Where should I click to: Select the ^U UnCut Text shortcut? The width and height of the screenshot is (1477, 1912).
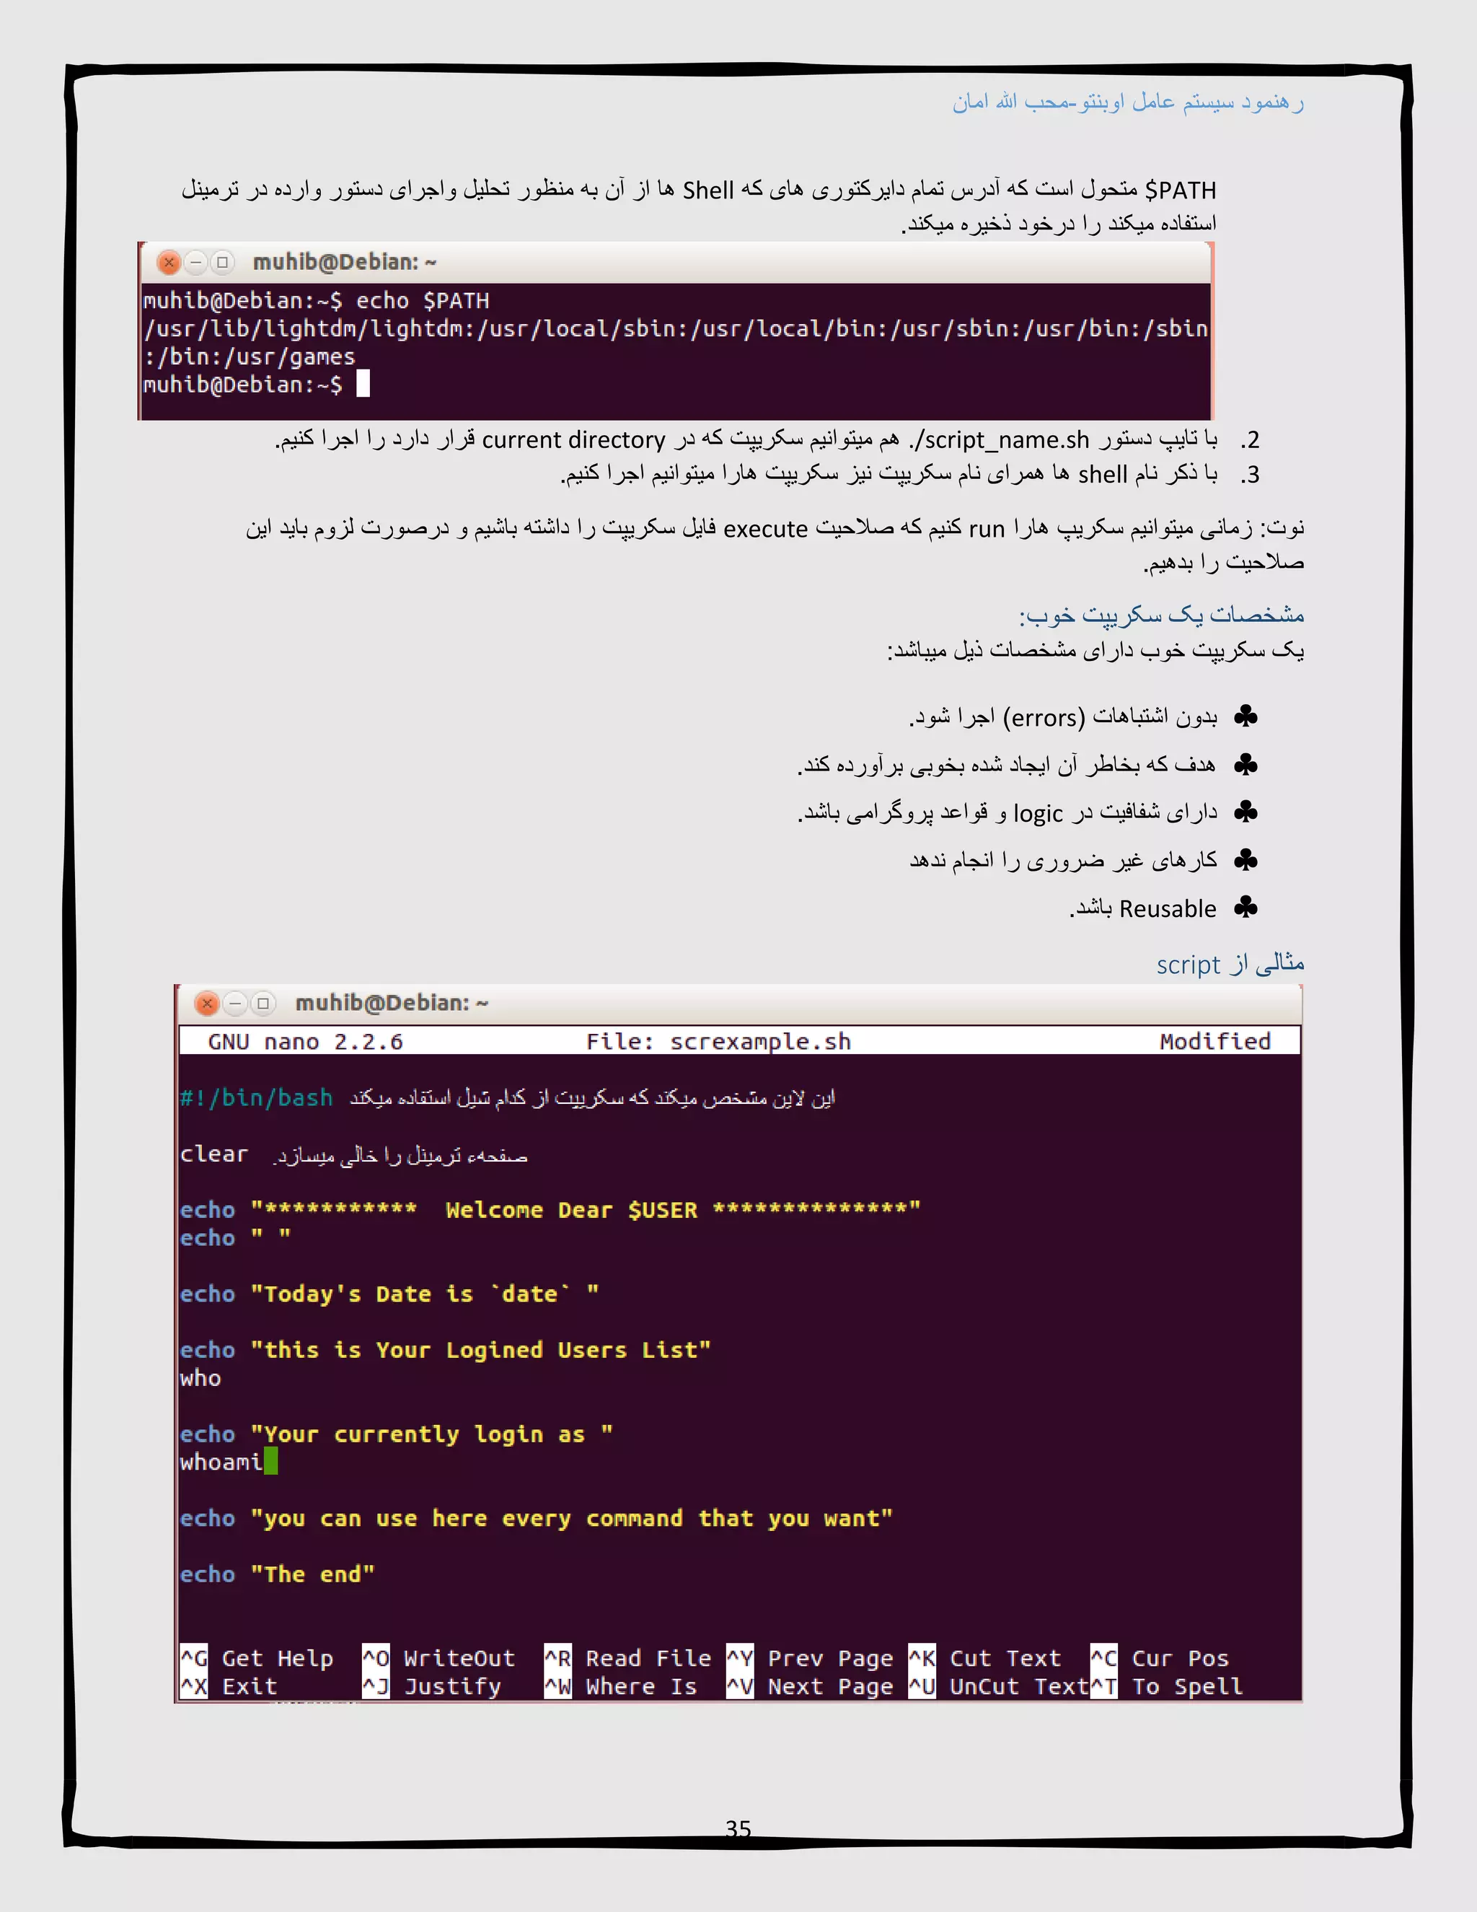(1000, 1686)
